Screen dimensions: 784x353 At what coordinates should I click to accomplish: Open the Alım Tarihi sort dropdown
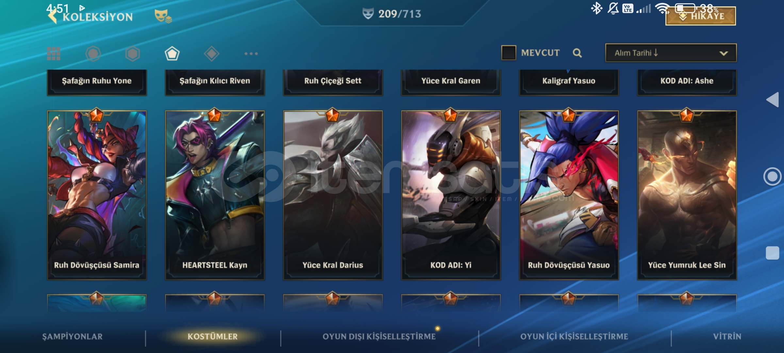click(671, 53)
